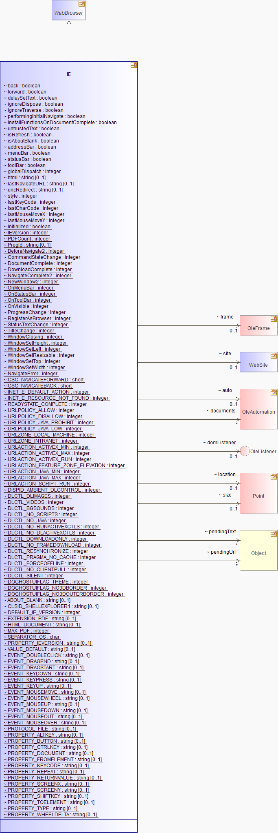The width and height of the screenshot is (278, 833).
Task: Select attribute '~ PROPERTY_WHEELDELTA : string [0..1]'
Action: pyautogui.click(x=51, y=815)
